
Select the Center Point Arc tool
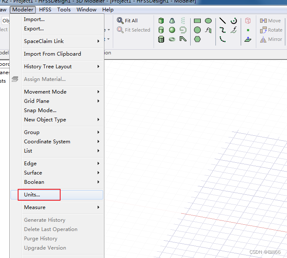coord(234,21)
